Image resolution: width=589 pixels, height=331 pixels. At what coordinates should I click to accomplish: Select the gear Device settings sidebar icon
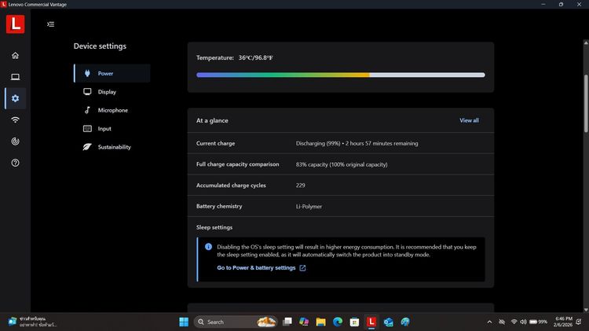pos(16,98)
